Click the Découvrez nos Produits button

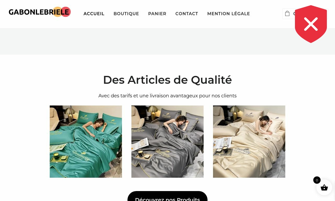coord(167,196)
